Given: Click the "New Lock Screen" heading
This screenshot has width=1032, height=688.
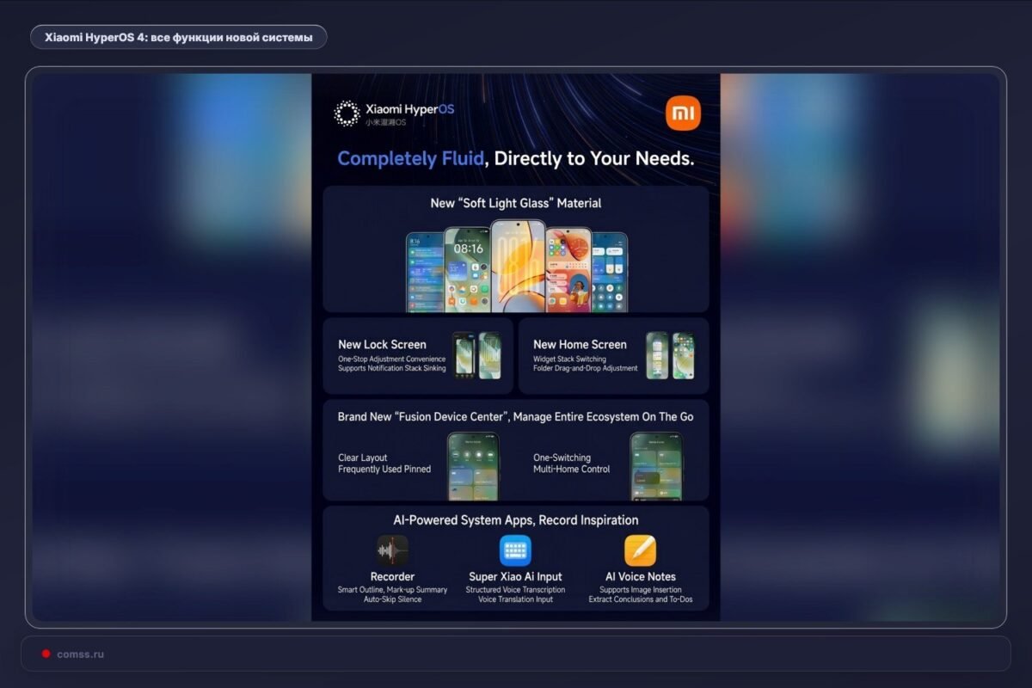Looking at the screenshot, I should 382,344.
